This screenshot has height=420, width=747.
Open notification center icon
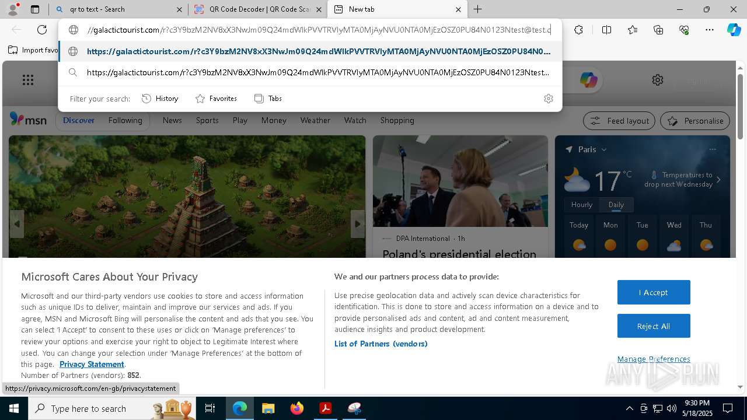point(728,408)
